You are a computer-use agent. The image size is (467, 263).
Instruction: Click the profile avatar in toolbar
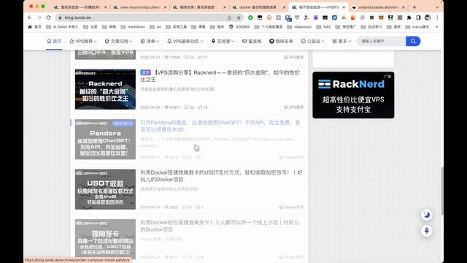pyautogui.click(x=428, y=18)
